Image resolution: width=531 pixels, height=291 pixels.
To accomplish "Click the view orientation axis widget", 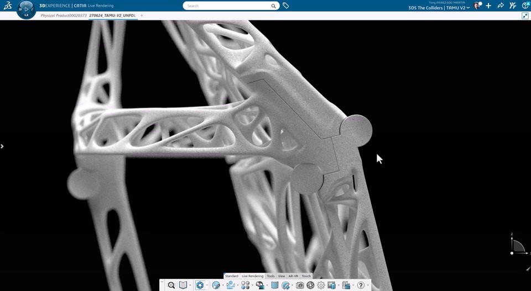I will 517,246.
